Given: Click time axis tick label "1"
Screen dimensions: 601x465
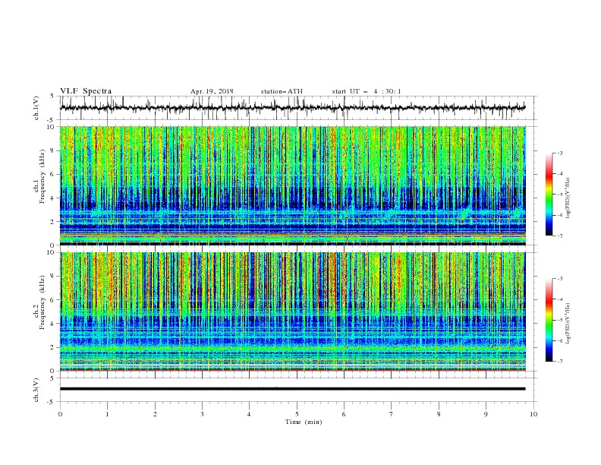Looking at the screenshot, I should click(x=107, y=414).
